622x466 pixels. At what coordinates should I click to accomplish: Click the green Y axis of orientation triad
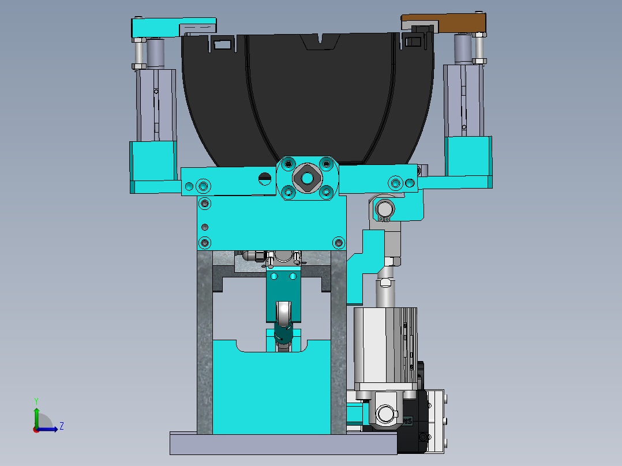[x=36, y=418]
